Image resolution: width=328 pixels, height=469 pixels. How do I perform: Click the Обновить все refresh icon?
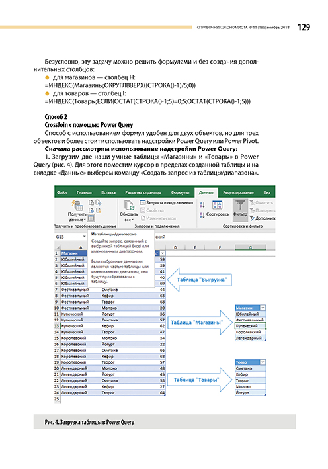point(129,206)
